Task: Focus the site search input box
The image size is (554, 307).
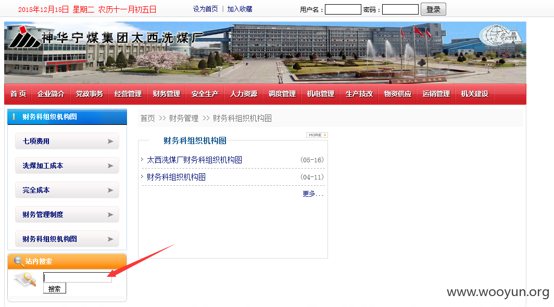Action: coord(78,277)
